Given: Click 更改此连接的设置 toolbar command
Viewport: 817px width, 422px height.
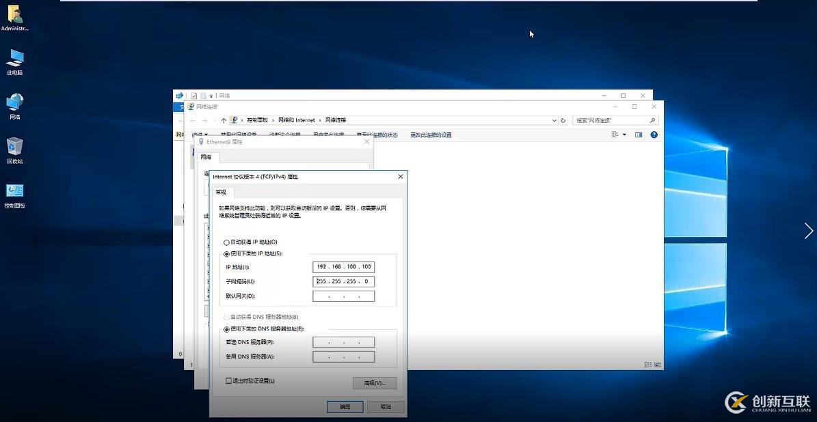Looking at the screenshot, I should [x=431, y=135].
